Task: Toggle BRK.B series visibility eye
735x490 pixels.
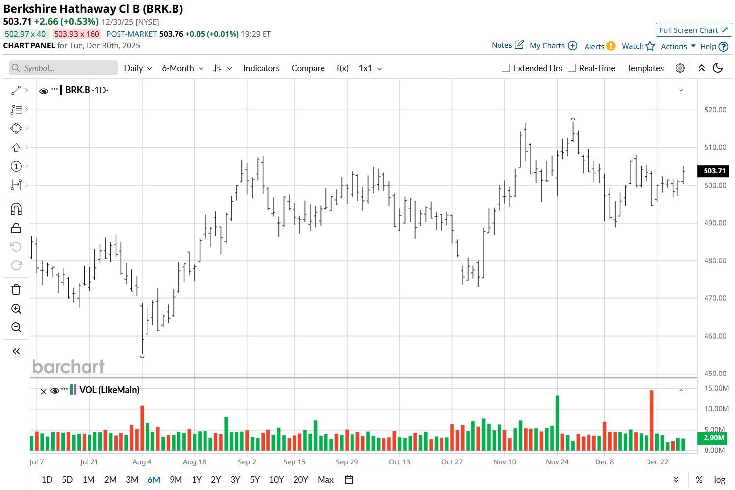Action: (x=44, y=91)
